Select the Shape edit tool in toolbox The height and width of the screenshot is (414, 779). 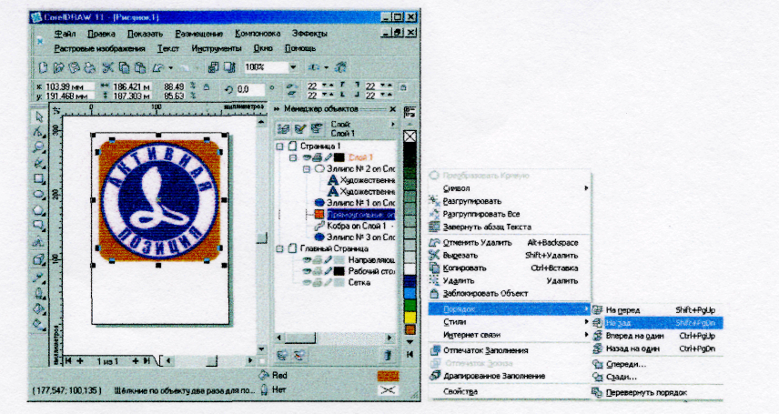tap(39, 132)
